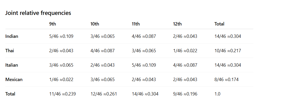This screenshot has width=284, height=105.
Task: Click the Total column header
Action: pos(219,24)
